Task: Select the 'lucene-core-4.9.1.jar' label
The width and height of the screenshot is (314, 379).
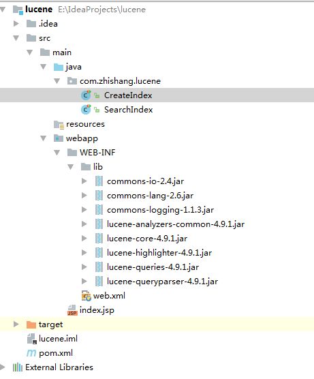Action: (x=147, y=239)
